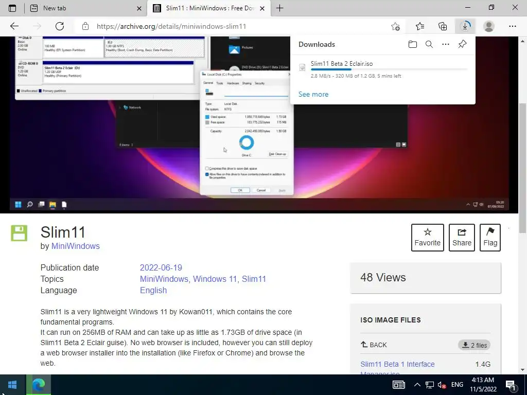Screen dimensions: 527x395
Task: Open the taskbar clock and date
Action: [483, 385]
